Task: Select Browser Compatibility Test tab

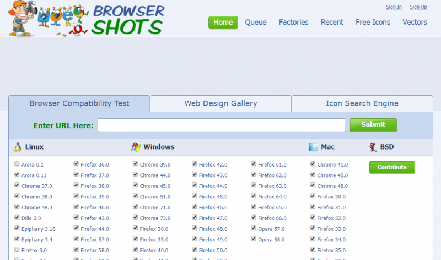Action: (79, 103)
